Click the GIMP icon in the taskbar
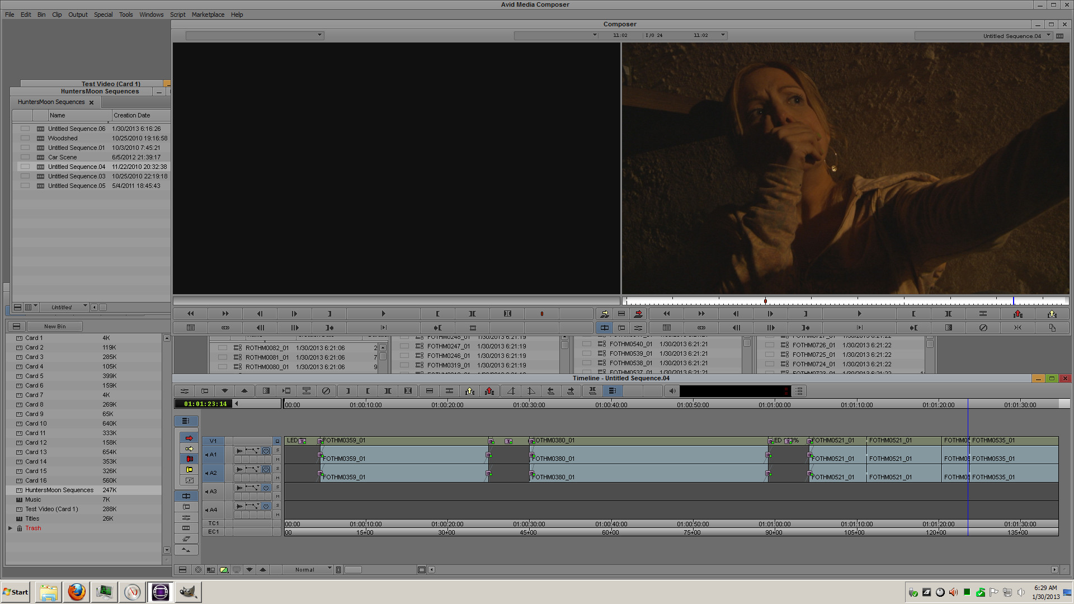Screen dimensions: 1074x604 pos(188,592)
